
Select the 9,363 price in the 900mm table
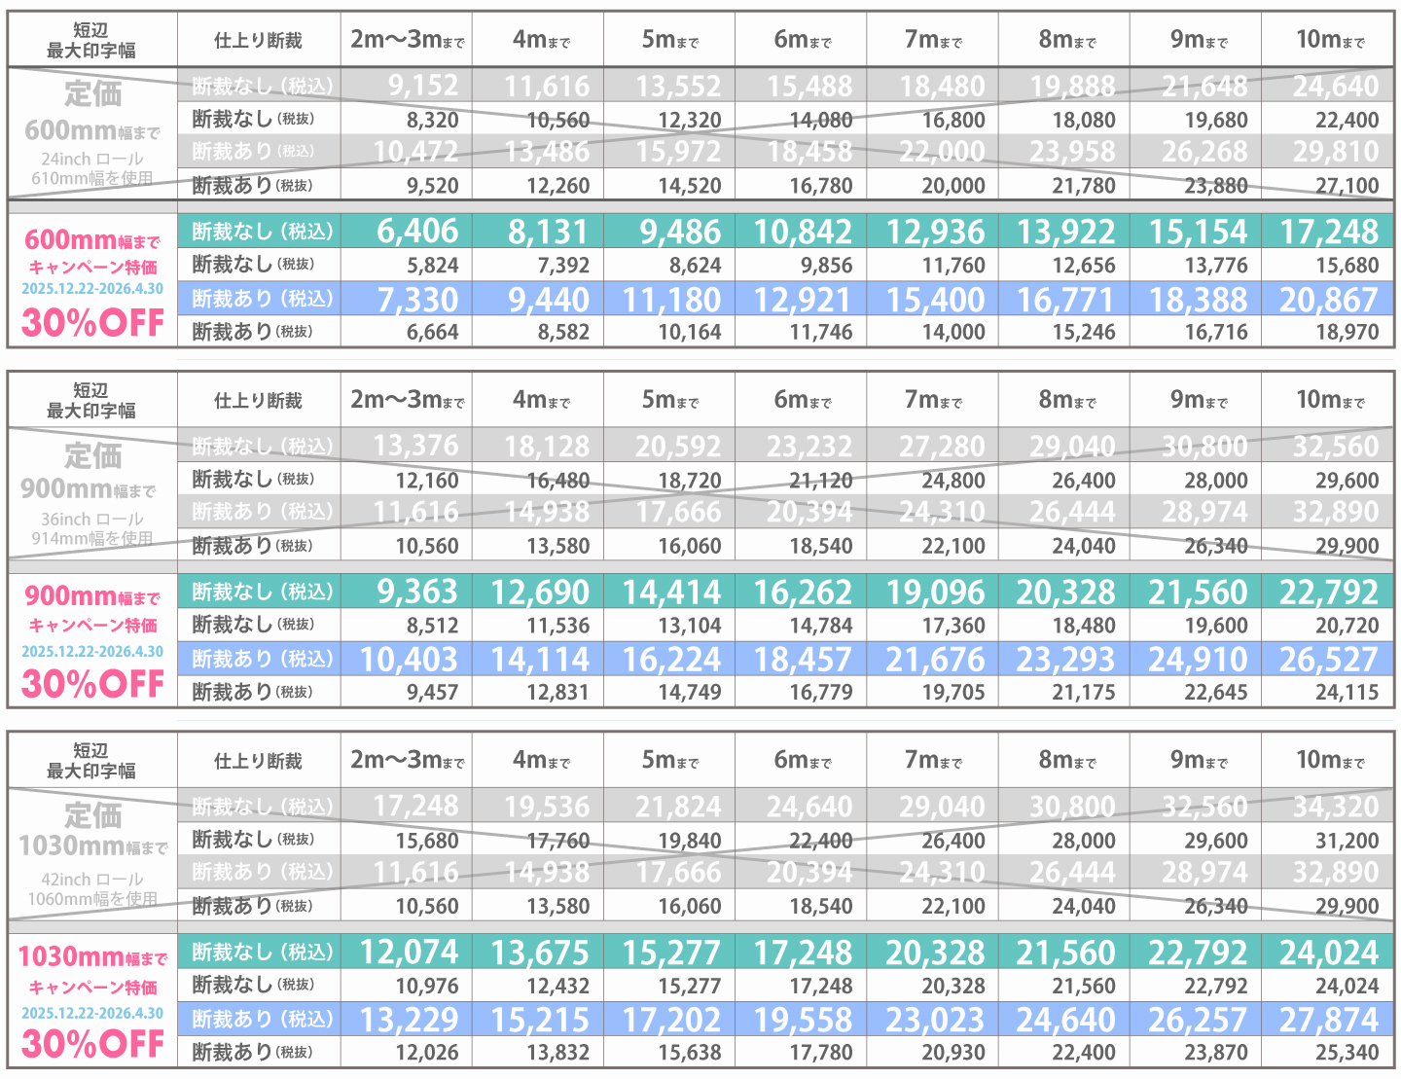[416, 592]
